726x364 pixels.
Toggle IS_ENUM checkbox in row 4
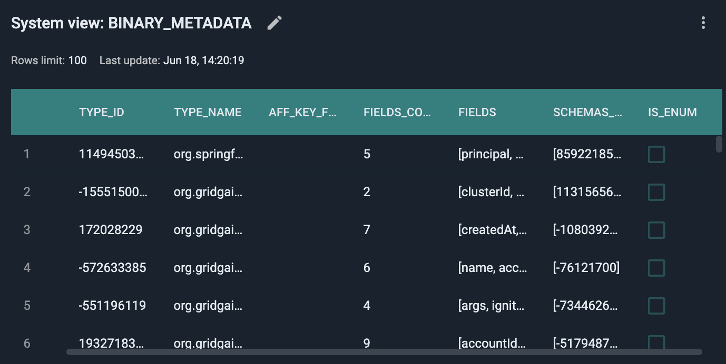point(656,268)
